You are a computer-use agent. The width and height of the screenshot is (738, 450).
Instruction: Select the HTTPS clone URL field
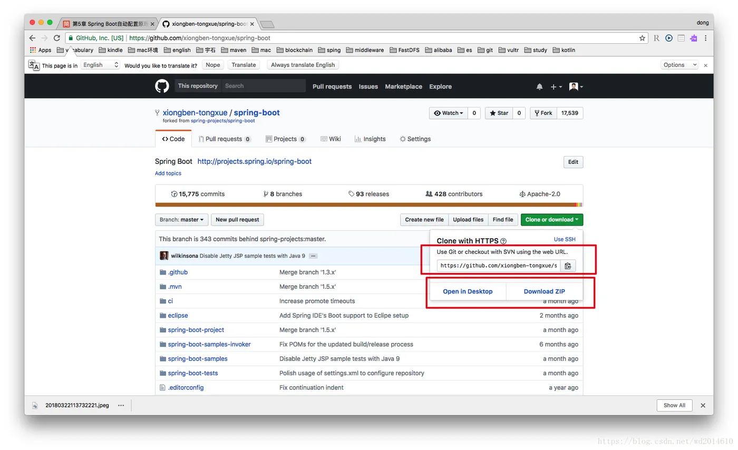pyautogui.click(x=499, y=266)
